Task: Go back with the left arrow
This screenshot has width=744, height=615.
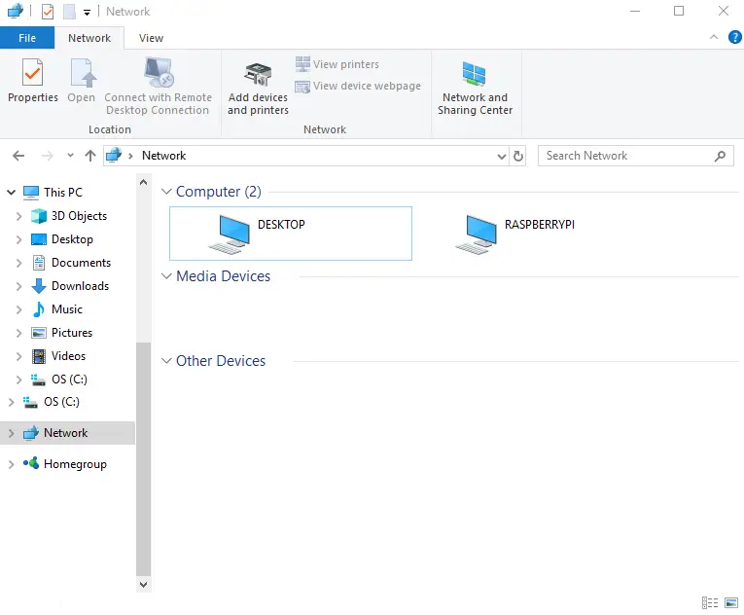Action: click(18, 156)
